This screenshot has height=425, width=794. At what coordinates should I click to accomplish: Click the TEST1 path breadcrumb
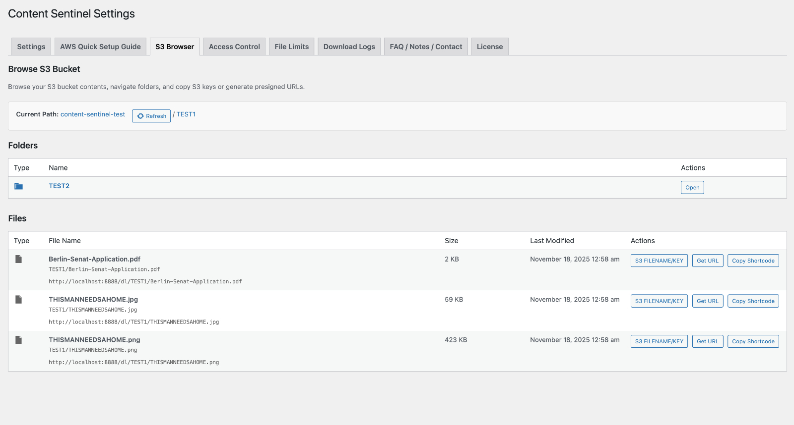click(x=186, y=114)
